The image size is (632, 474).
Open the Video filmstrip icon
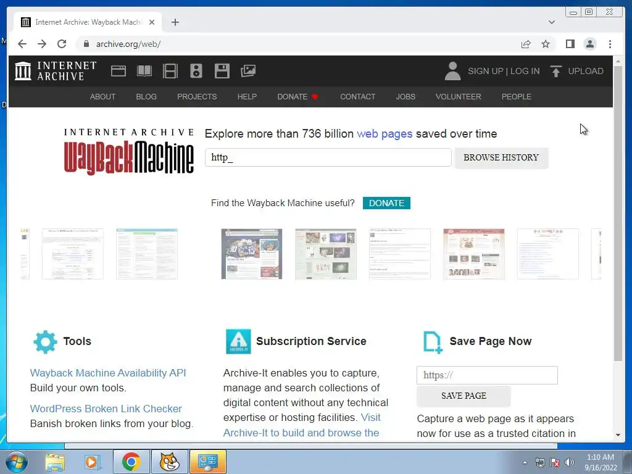point(170,71)
